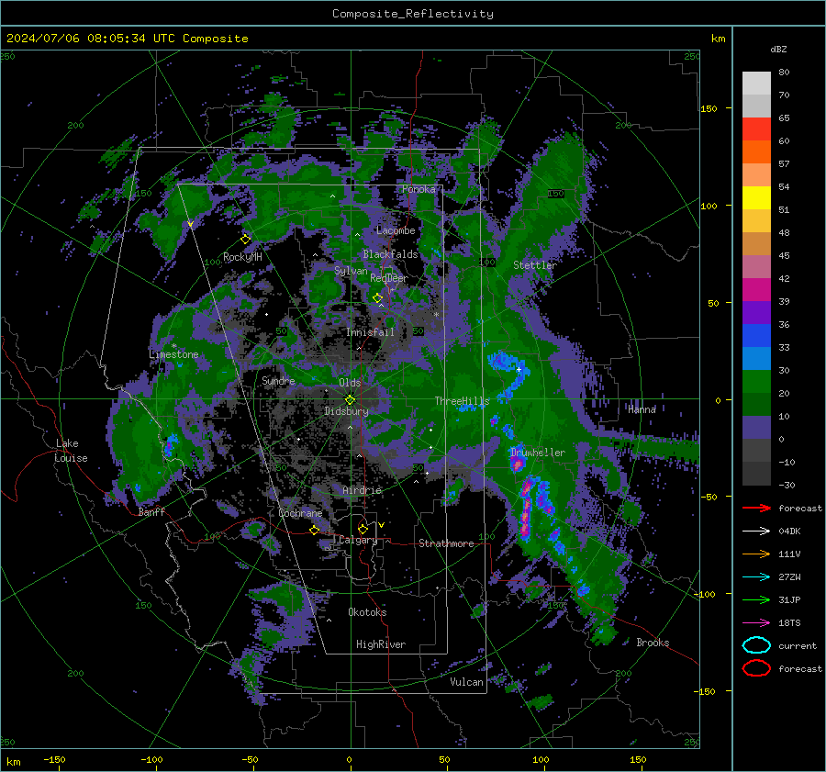Click the Okotoks city label
Viewport: 826px width, 772px height.
(367, 611)
